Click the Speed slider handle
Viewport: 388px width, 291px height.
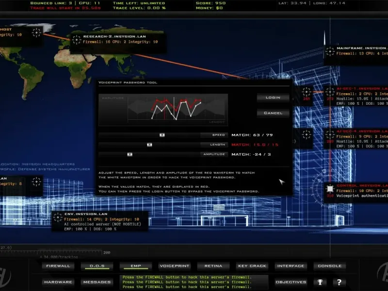pyautogui.click(x=162, y=135)
